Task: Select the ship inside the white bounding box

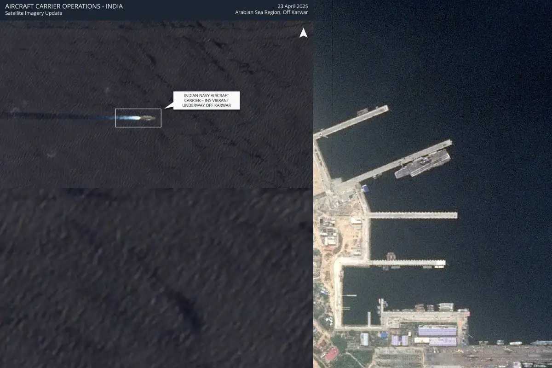Action: pos(148,118)
